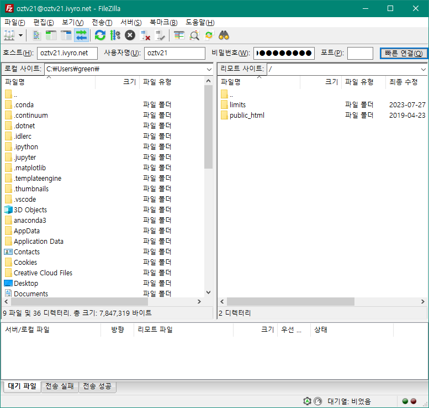
Task: Select .matplotlib folder row
Action: point(104,168)
